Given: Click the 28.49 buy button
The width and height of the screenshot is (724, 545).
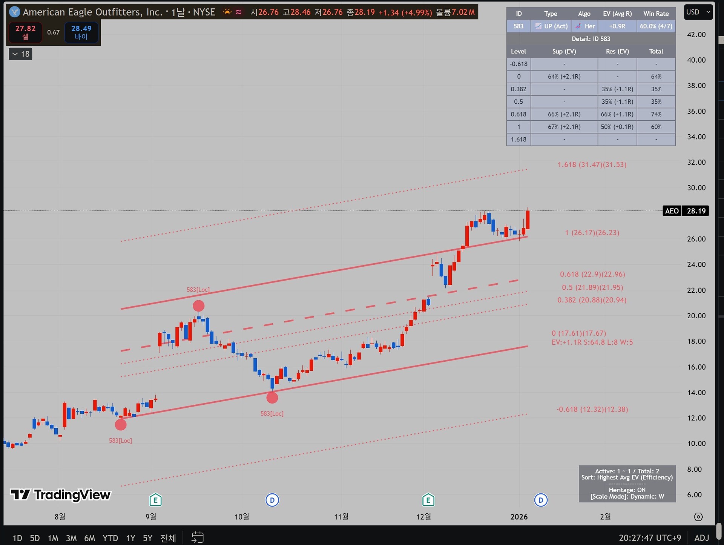Looking at the screenshot, I should 81,32.
